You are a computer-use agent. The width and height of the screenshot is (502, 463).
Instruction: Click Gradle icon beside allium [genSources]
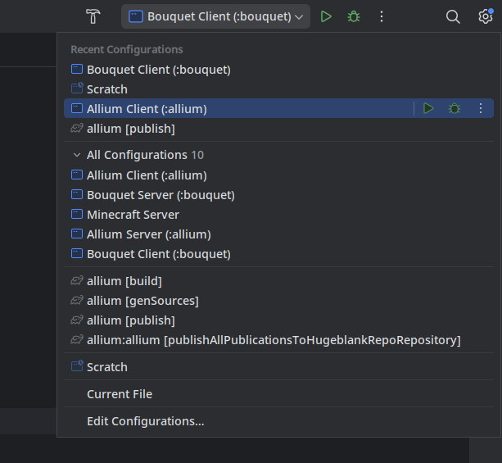(77, 300)
